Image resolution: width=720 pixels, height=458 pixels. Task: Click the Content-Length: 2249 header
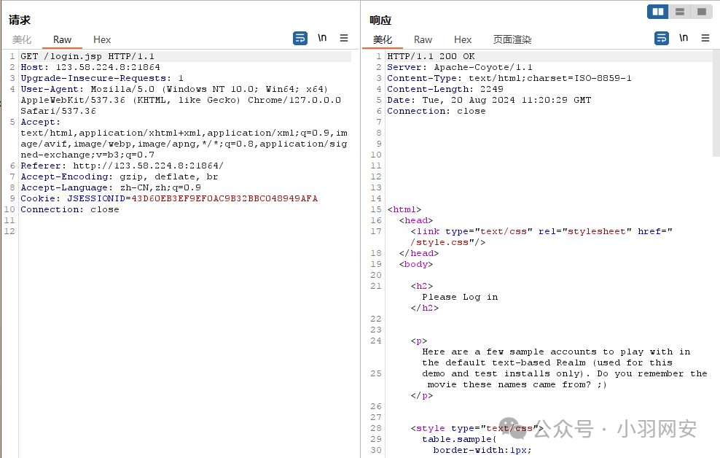click(x=445, y=90)
